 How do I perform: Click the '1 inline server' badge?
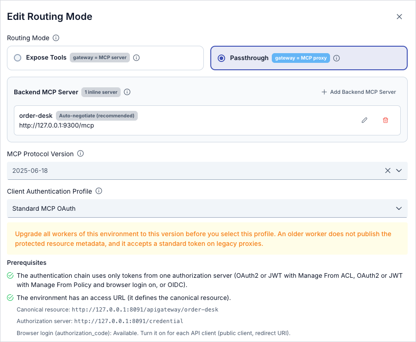(x=101, y=92)
